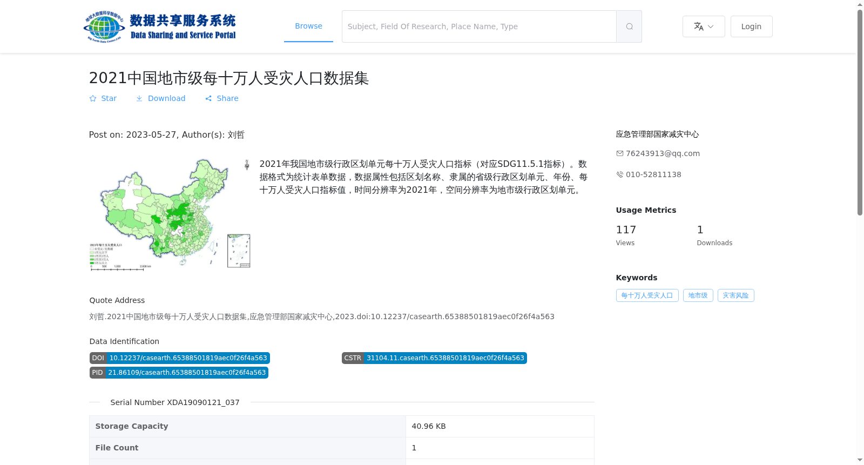Click the Star icon to favorite dataset
This screenshot has width=864, height=465.
(x=93, y=98)
